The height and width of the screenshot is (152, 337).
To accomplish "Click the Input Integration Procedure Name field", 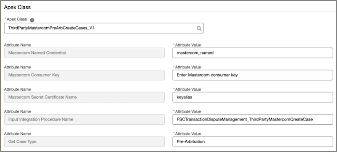I will click(84, 120).
